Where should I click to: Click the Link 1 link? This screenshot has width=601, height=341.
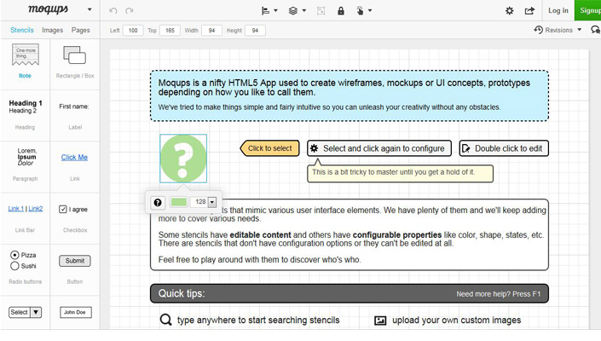pos(15,208)
